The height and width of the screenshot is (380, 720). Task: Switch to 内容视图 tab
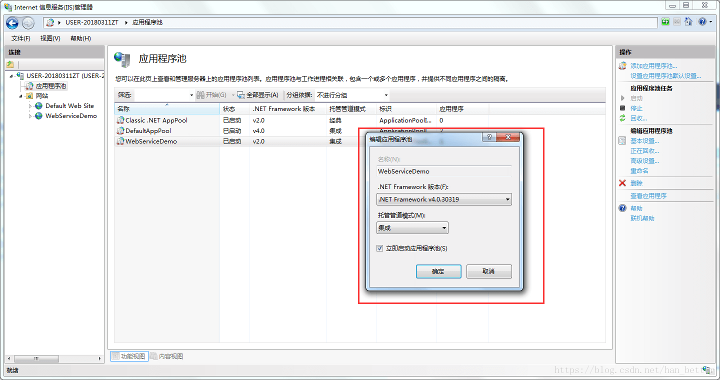pos(167,356)
